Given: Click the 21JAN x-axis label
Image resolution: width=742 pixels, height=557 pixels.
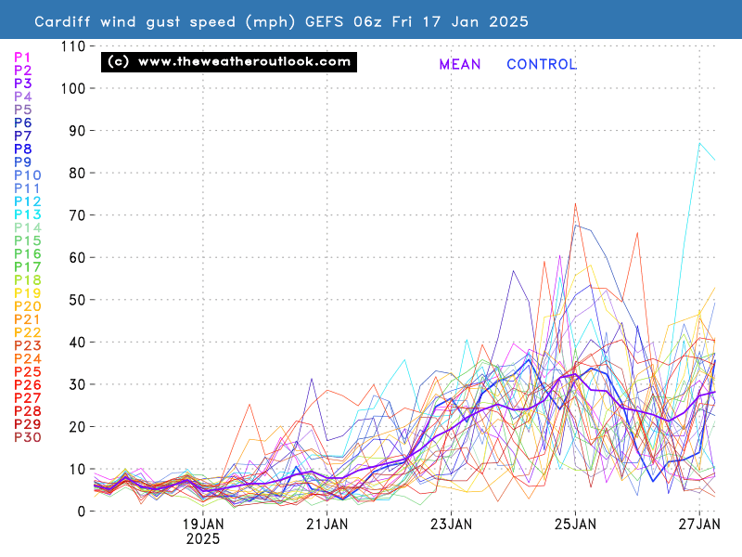Looking at the screenshot, I should click(327, 525).
